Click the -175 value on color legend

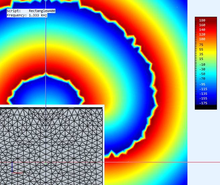click(203, 103)
